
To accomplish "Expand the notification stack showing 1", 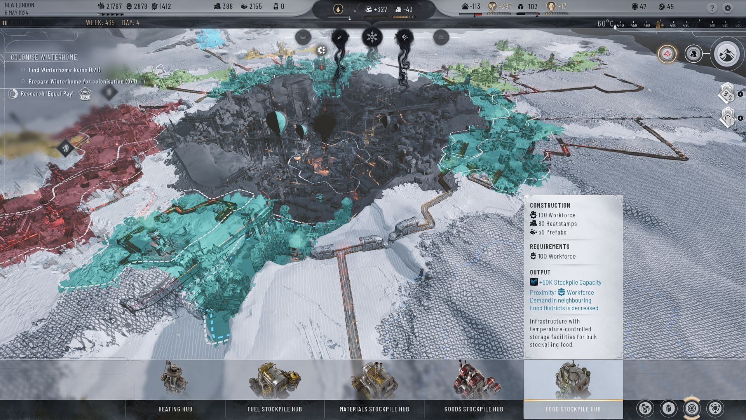I will pos(727,118).
